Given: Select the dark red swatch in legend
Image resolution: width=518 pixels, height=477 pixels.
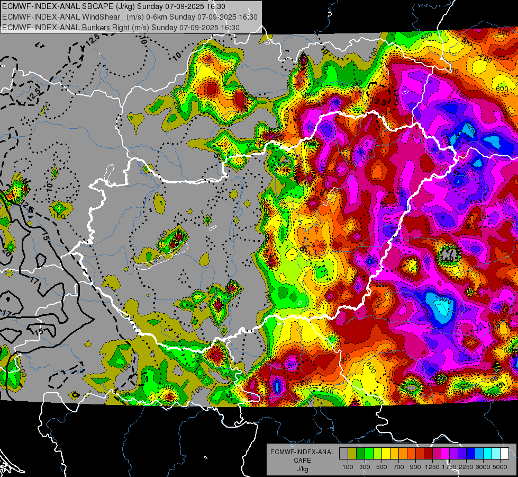Looking at the screenshot, I should tap(429, 453).
